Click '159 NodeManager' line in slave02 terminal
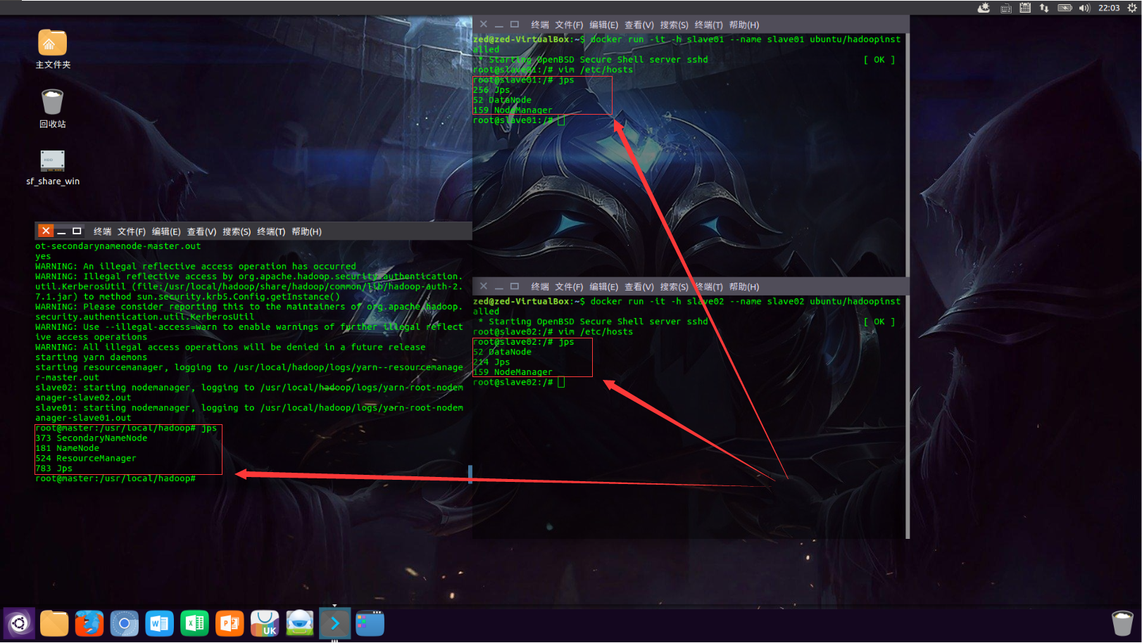This screenshot has width=1142, height=643. (x=513, y=372)
